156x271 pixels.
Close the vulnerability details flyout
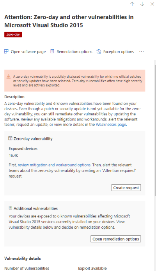coord(152,4)
